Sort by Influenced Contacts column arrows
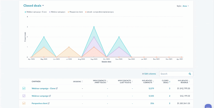This screenshot has height=108, width=214. (x=153, y=81)
